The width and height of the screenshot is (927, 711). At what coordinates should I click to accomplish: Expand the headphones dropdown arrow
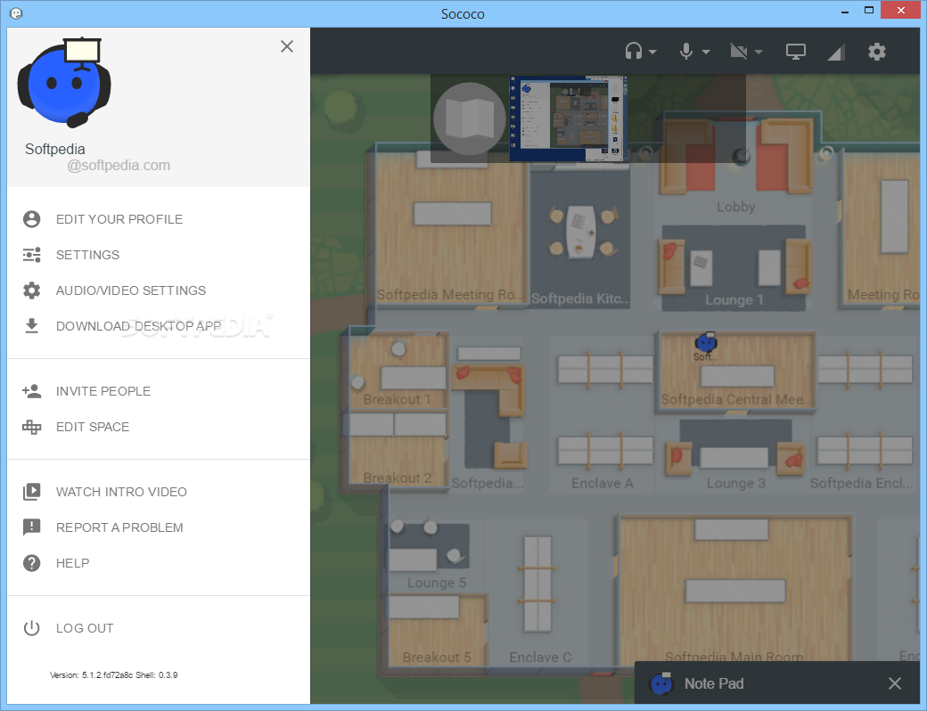(652, 52)
